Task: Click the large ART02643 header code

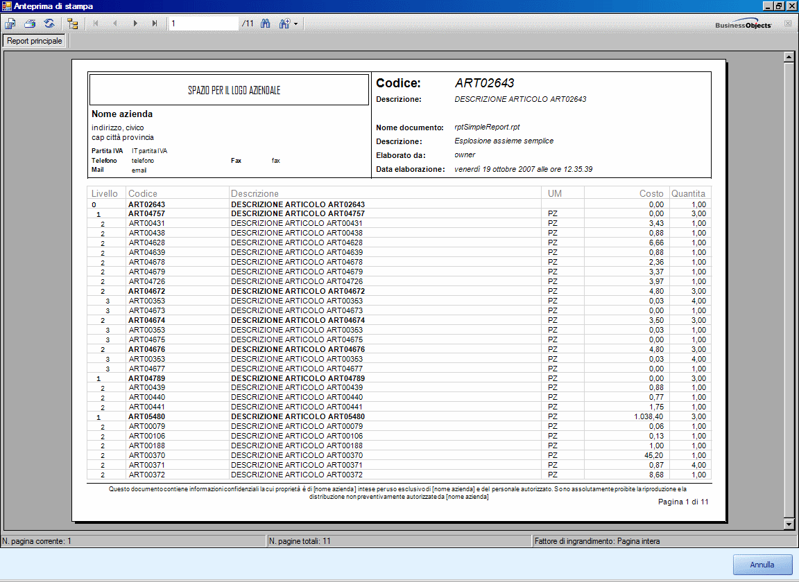Action: point(485,83)
